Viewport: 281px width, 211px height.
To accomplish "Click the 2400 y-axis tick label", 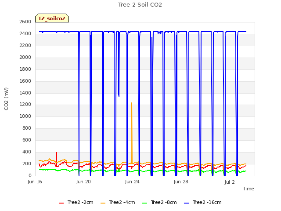I will pos(25,33).
